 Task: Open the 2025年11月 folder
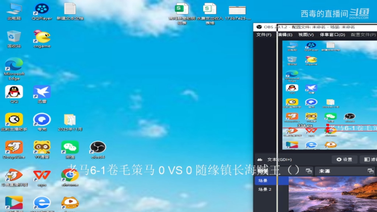(x=70, y=122)
